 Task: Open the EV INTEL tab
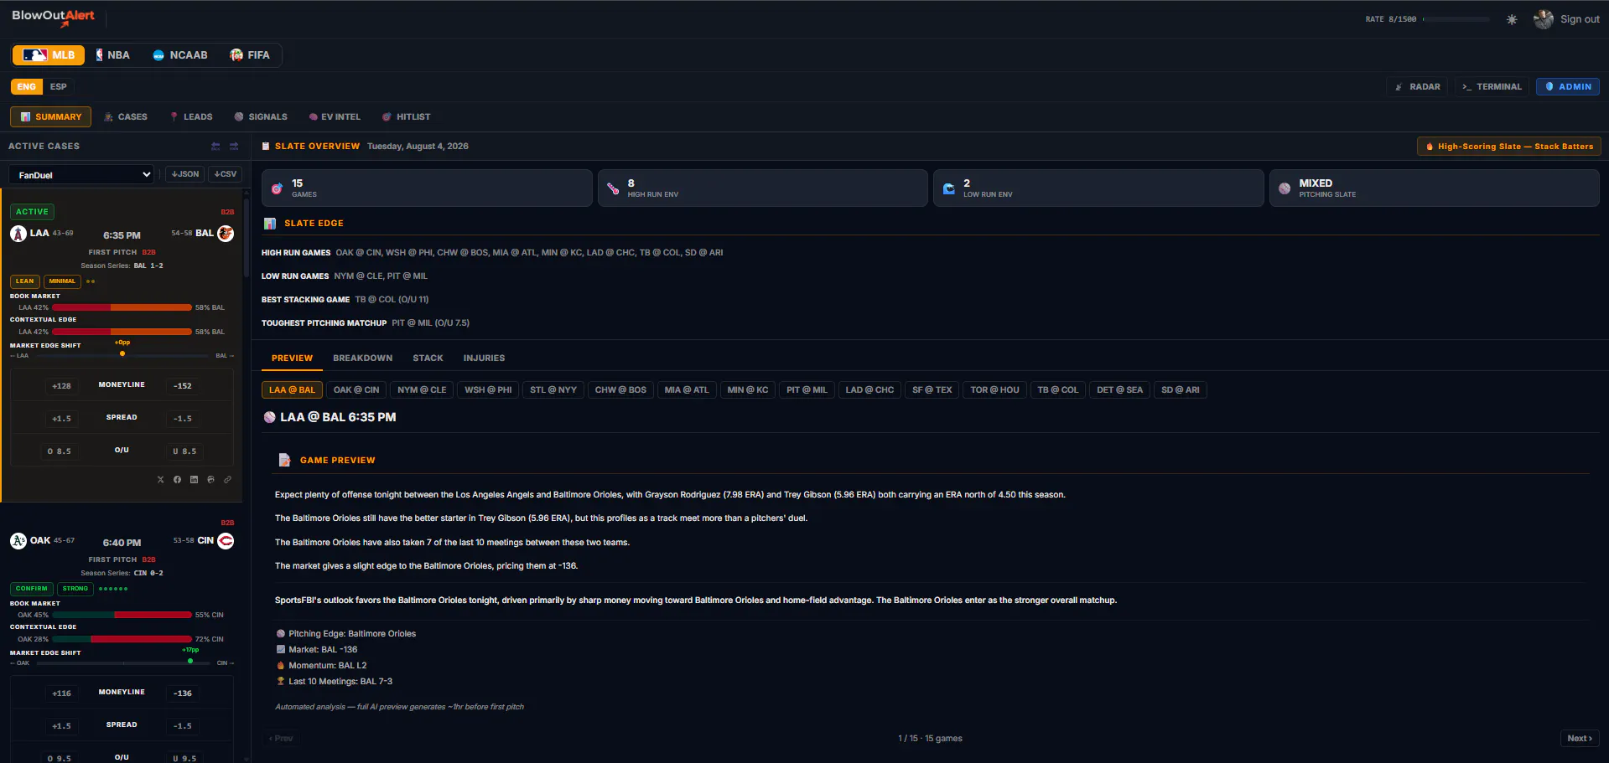[x=335, y=117]
